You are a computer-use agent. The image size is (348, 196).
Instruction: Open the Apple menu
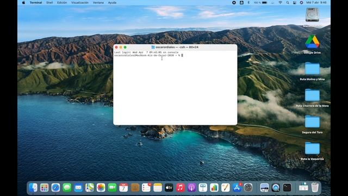point(23,3)
